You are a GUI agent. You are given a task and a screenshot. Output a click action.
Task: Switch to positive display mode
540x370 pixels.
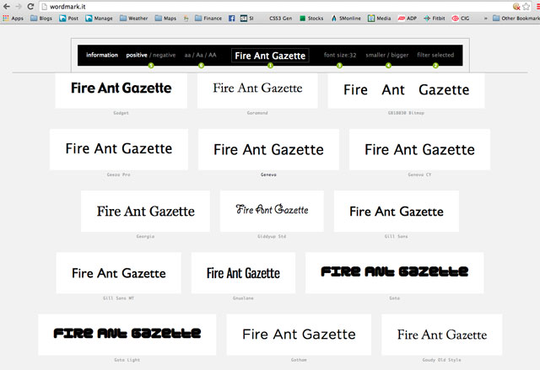point(137,55)
